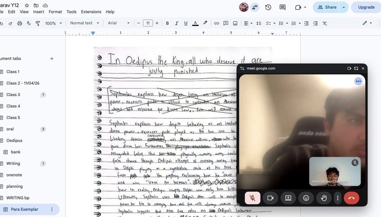Select the paint format tool
This screenshot has height=217, width=381.
[38, 23]
